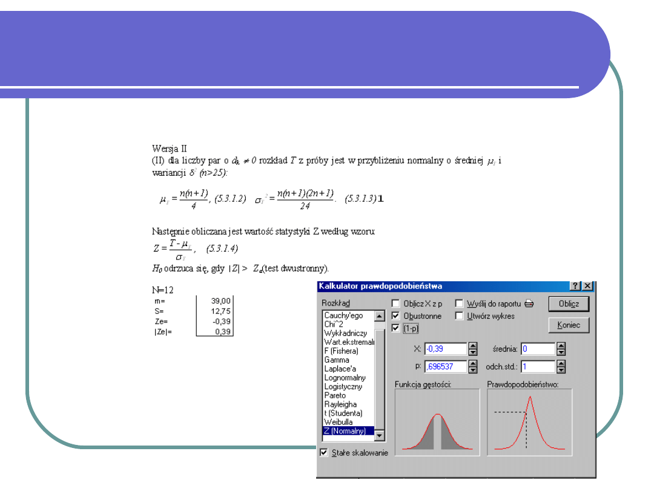Click the question mark help button

point(575,286)
